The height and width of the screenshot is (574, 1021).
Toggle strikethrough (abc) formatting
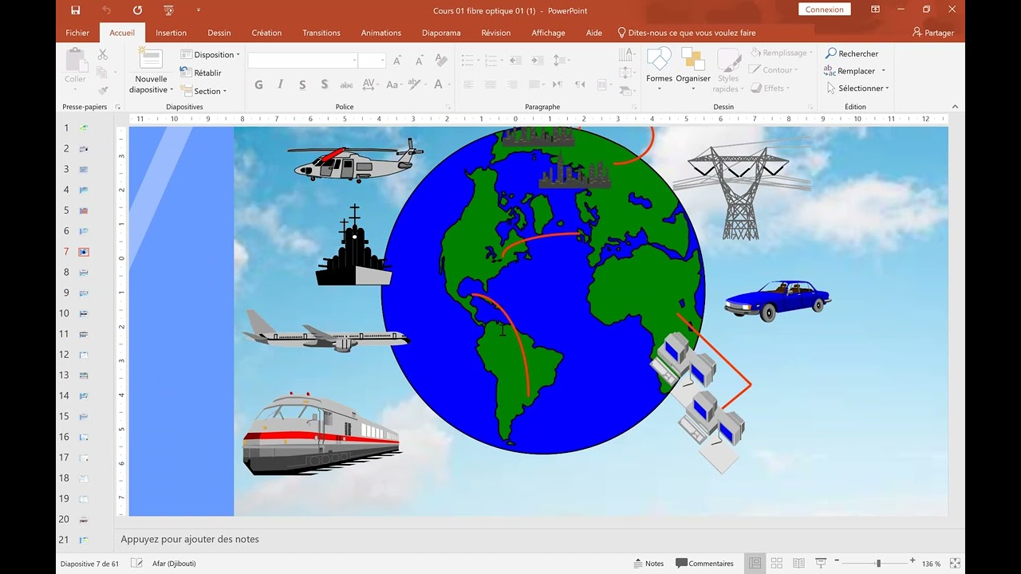pyautogui.click(x=346, y=85)
